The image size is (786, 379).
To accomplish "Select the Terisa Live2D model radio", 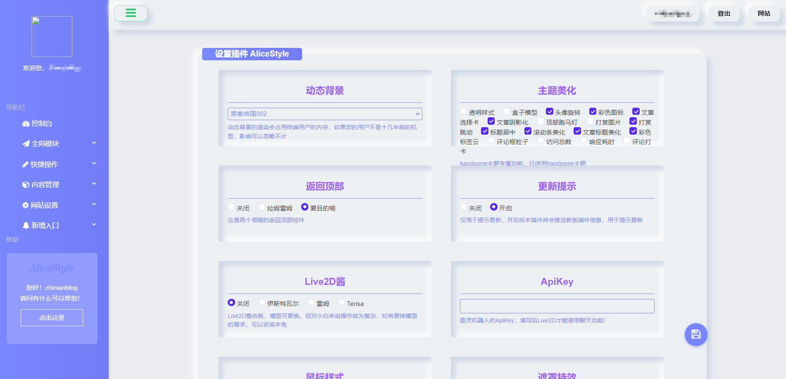I will [341, 302].
